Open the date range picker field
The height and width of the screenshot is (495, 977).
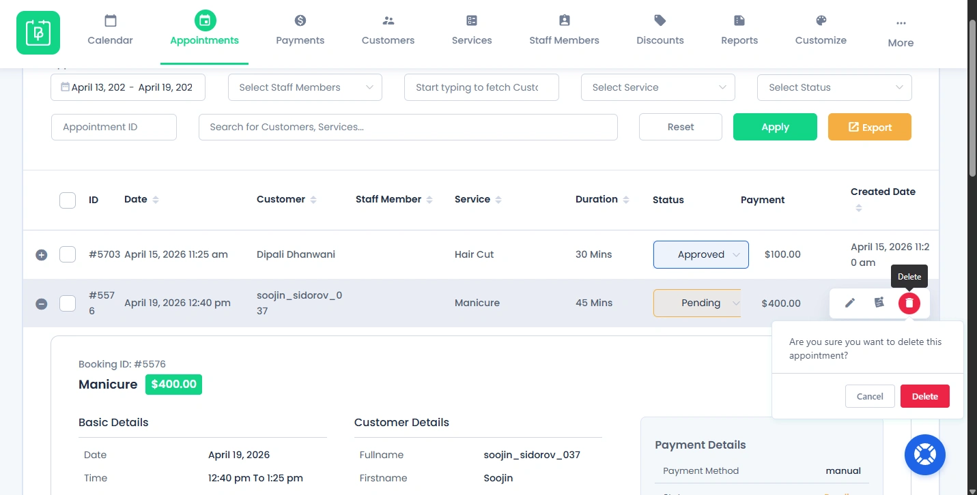[x=128, y=87]
